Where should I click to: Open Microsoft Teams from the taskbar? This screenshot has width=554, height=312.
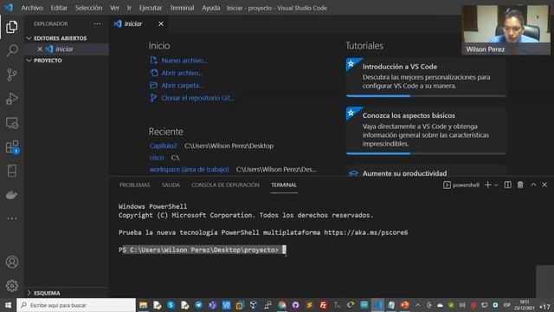(x=212, y=305)
